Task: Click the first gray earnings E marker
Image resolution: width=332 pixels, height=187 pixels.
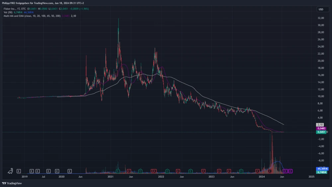Action: click(x=19, y=171)
